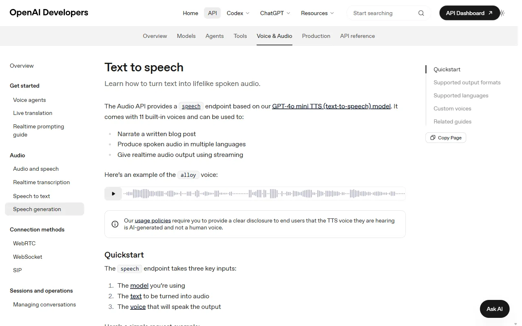
Task: Click the info icon in the disclosure note
Action: tap(115, 224)
